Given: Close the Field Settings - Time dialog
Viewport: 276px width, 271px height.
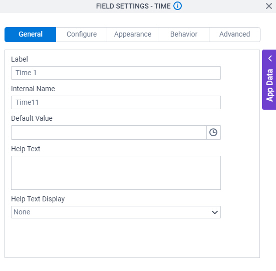Looking at the screenshot, I should (269, 6).
